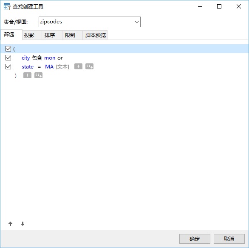Uncheck the opening parenthesis row checkbox
The image size is (249, 248).
[8, 49]
